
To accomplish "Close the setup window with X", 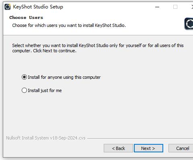I will tap(192, 7).
